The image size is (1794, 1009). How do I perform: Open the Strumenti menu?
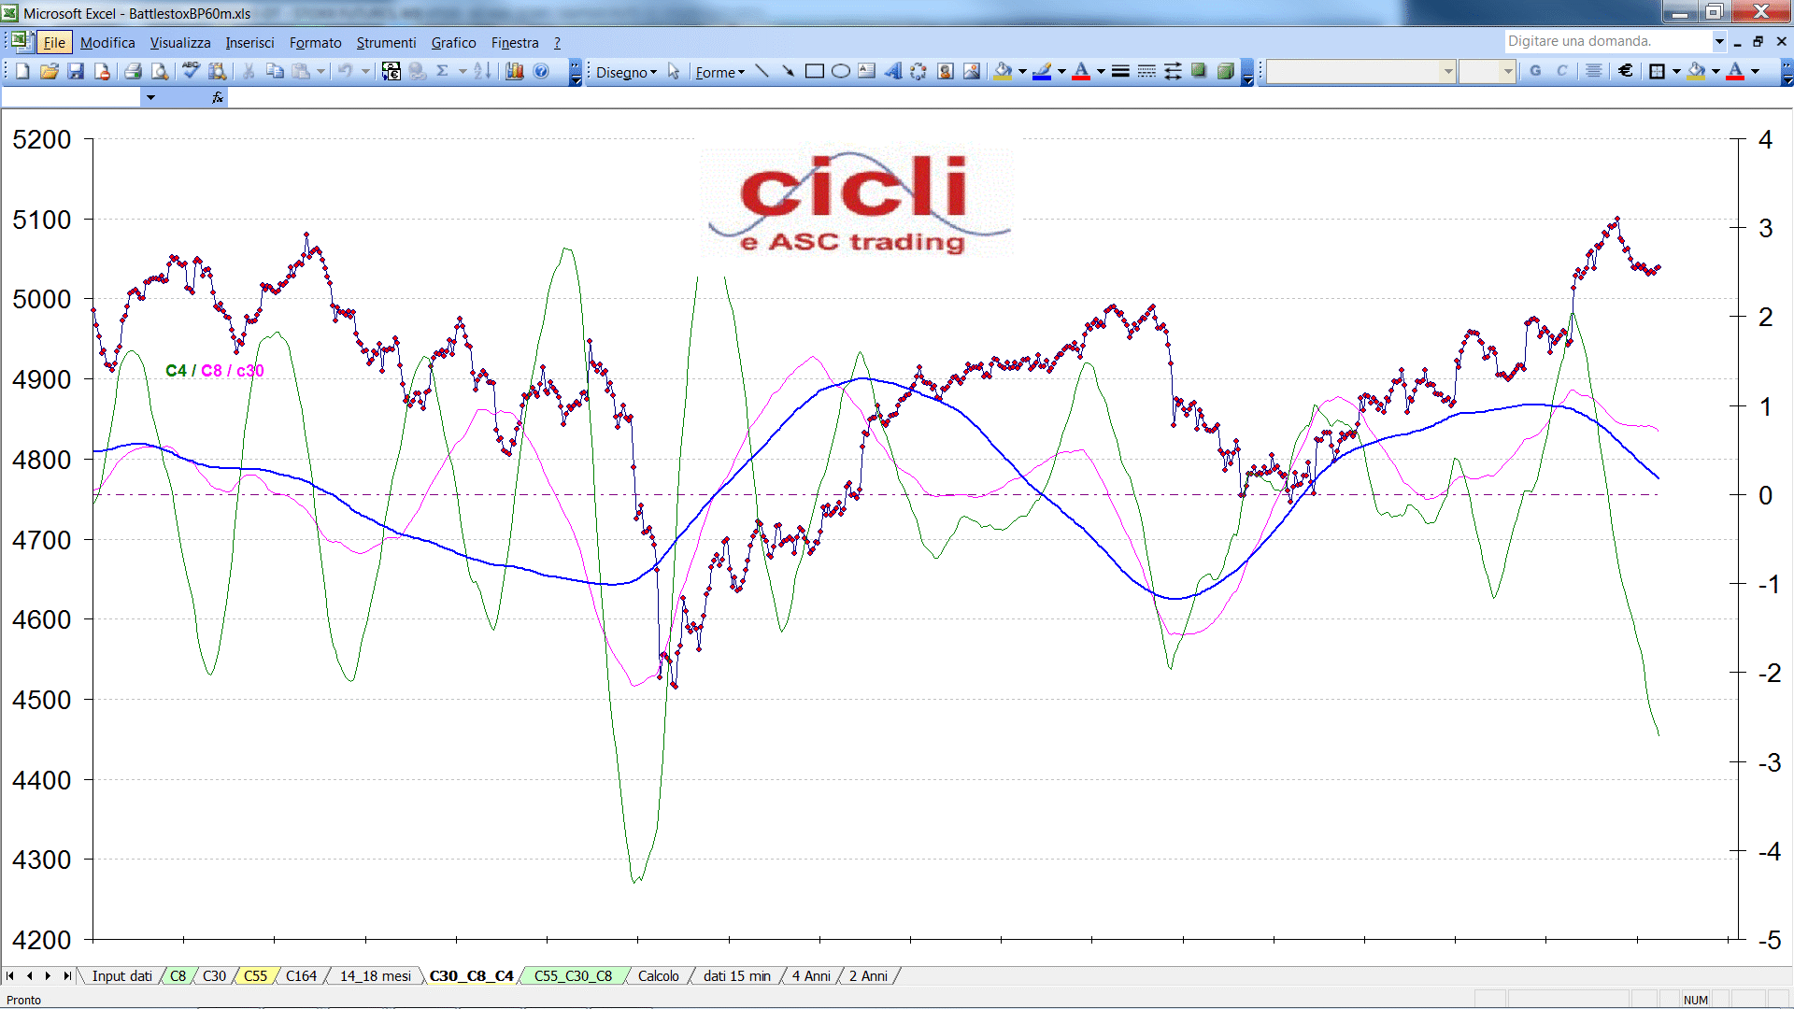tap(386, 42)
